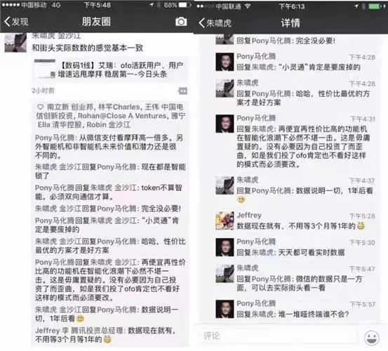Go back to 发现 page
This screenshot has width=388, height=351.
pos(17,22)
